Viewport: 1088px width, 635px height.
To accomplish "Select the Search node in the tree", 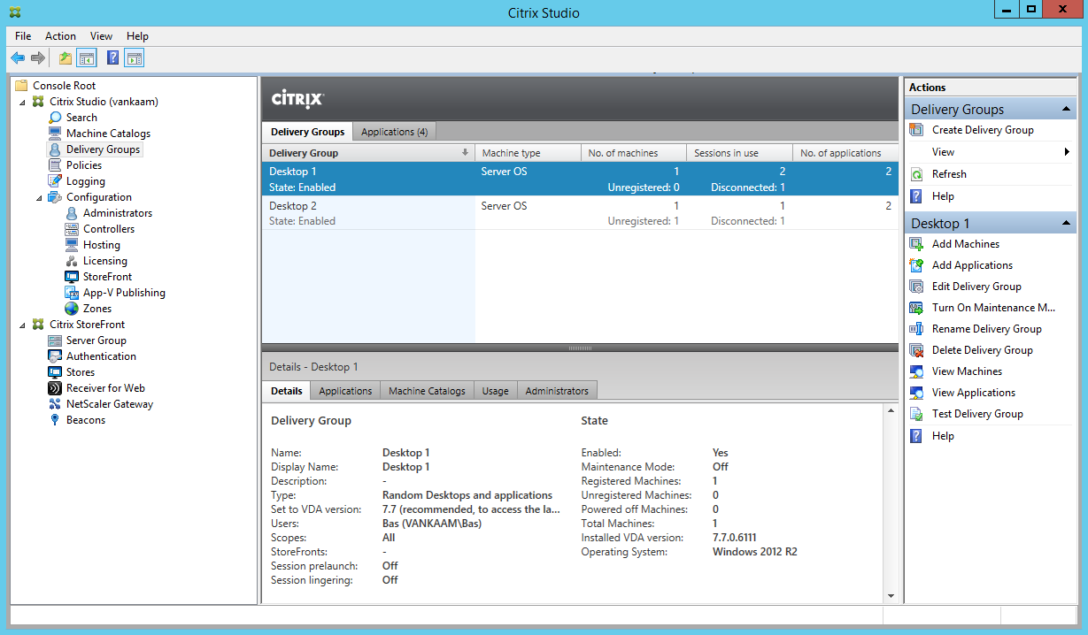I will point(81,118).
